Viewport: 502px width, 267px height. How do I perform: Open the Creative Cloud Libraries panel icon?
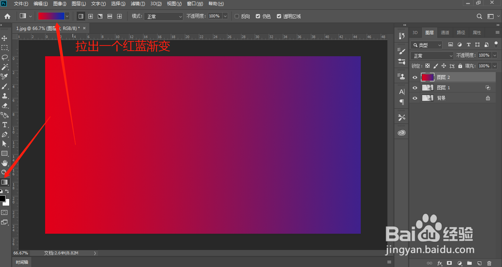click(402, 133)
